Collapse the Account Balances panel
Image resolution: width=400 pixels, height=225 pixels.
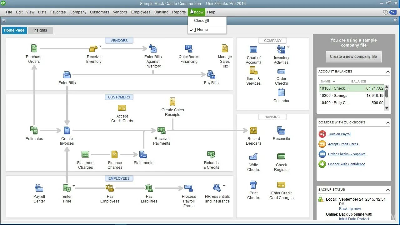[388, 72]
